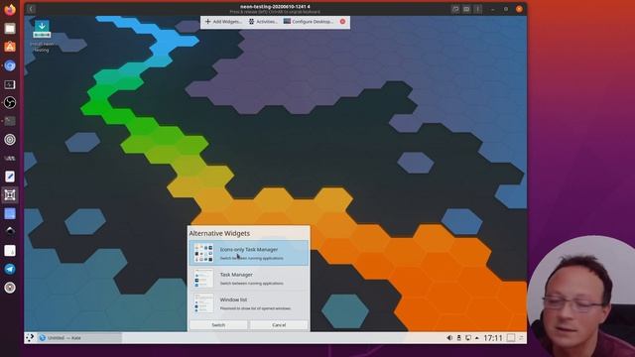Screen dimensions: 635x357
Task: Open the text editor pen icon in the dock
Action: coord(10,177)
